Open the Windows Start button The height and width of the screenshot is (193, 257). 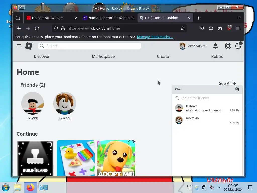[x=6, y=187]
